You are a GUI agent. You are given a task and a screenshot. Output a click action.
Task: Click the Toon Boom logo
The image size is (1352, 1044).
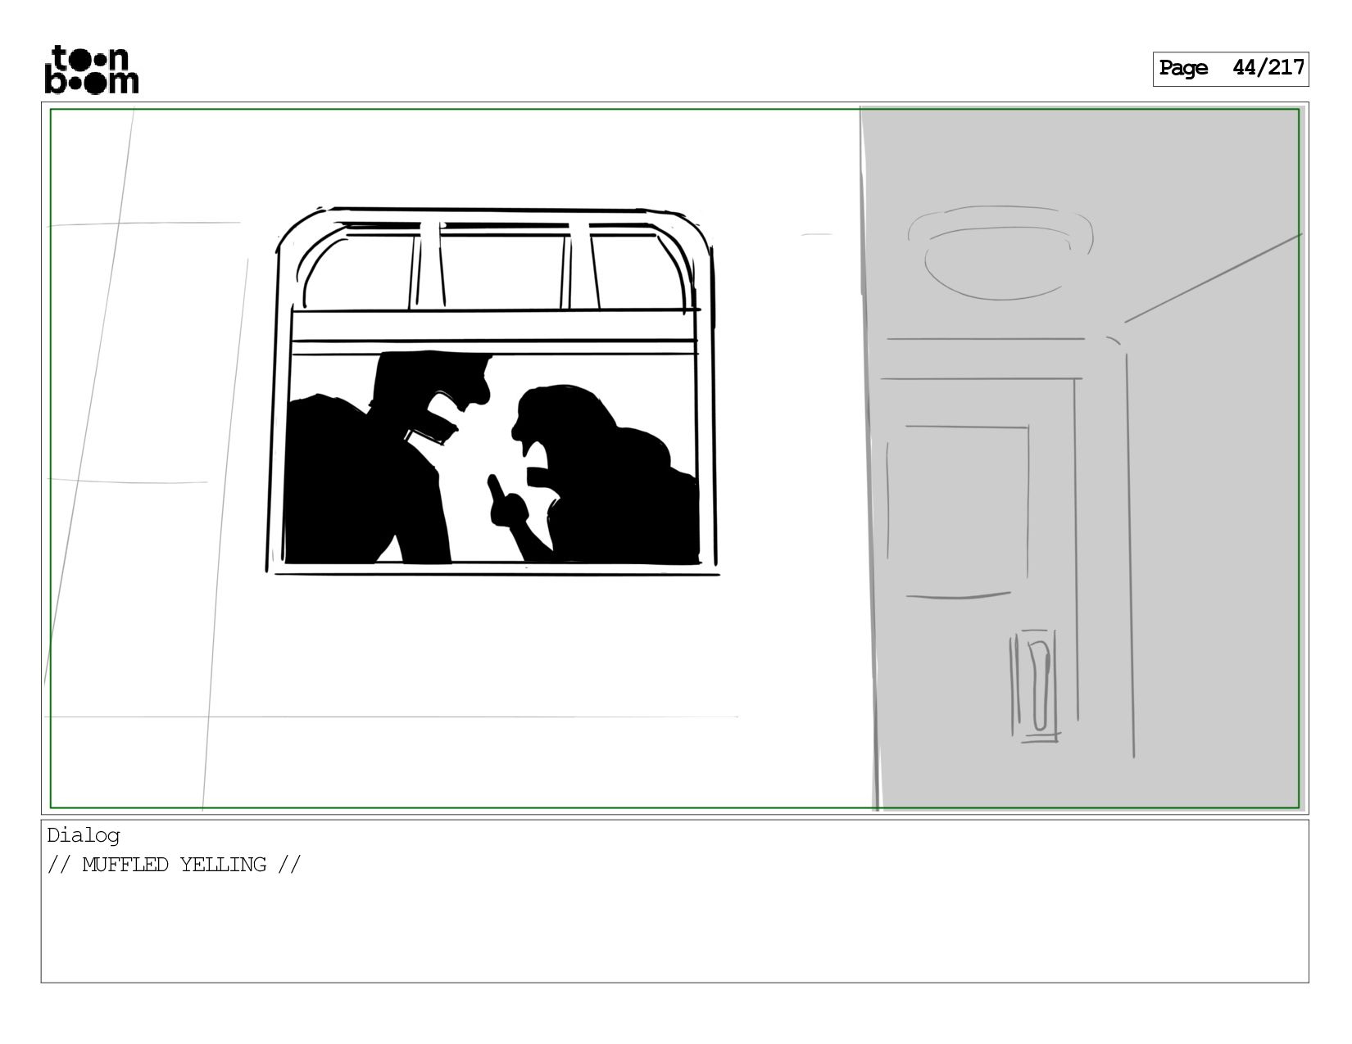91,70
